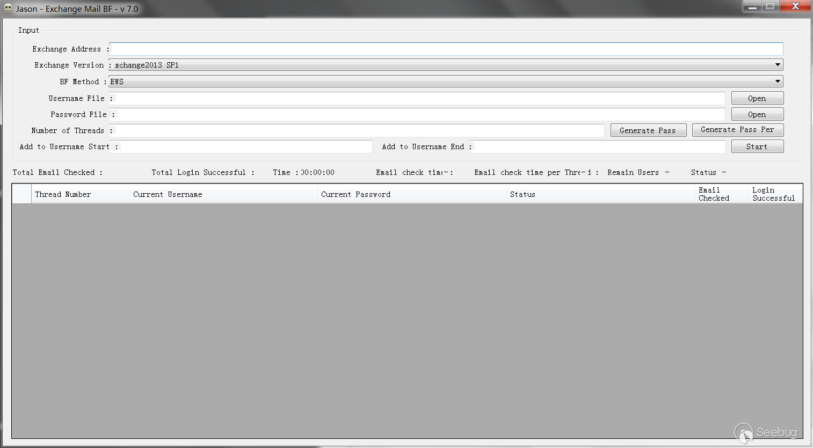Close the Exchange Mail BF window
Image resolution: width=813 pixels, height=448 pixels.
[x=795, y=6]
